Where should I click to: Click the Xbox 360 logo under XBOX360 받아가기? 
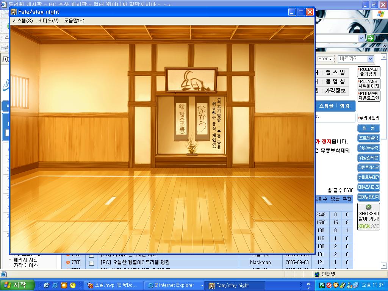pos(368,226)
